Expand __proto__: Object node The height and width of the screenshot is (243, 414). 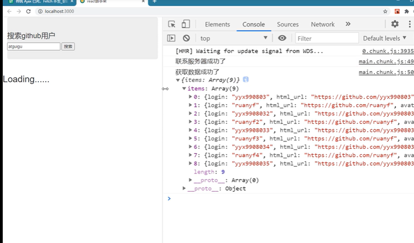184,188
